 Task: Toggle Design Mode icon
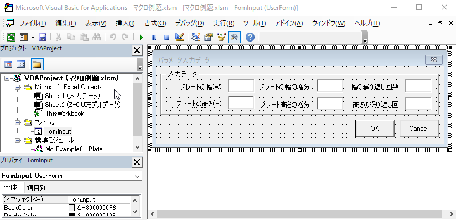pos(180,37)
